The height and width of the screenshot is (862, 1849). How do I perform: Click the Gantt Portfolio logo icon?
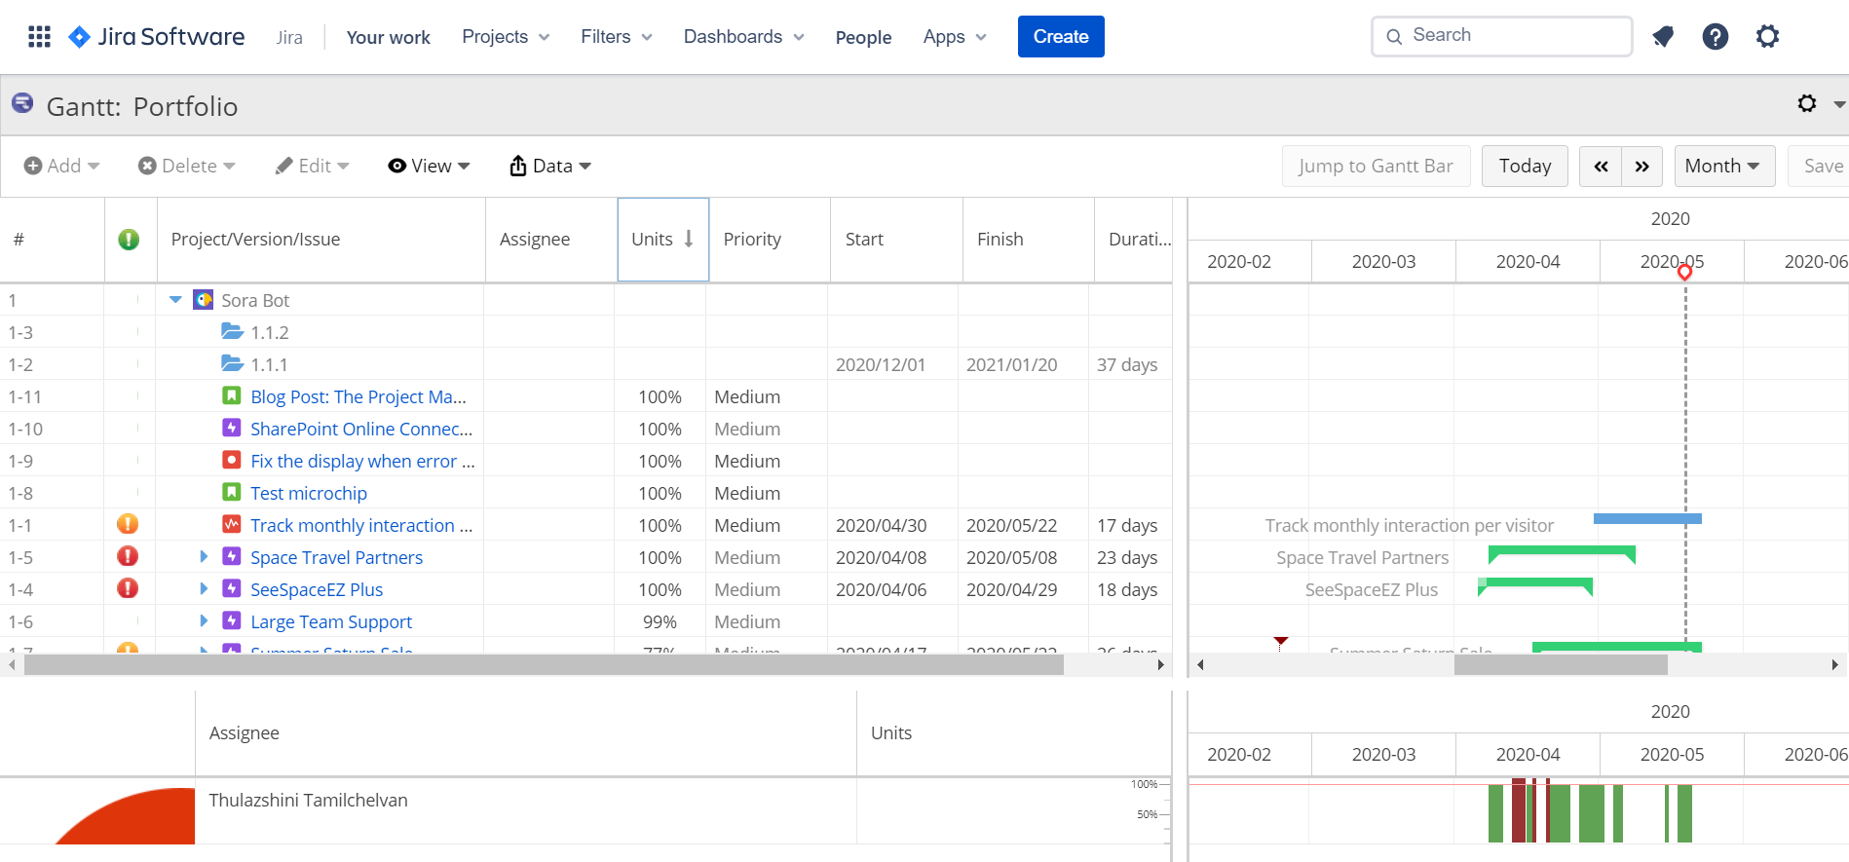pyautogui.click(x=22, y=102)
